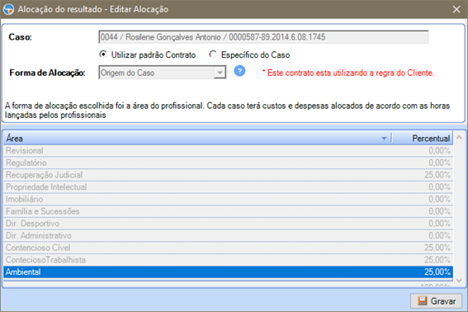Click the blue help question mark icon

coord(239,71)
